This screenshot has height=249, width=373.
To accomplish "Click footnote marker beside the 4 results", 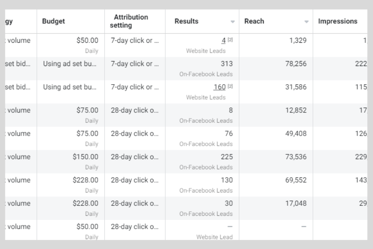I will click(x=230, y=40).
